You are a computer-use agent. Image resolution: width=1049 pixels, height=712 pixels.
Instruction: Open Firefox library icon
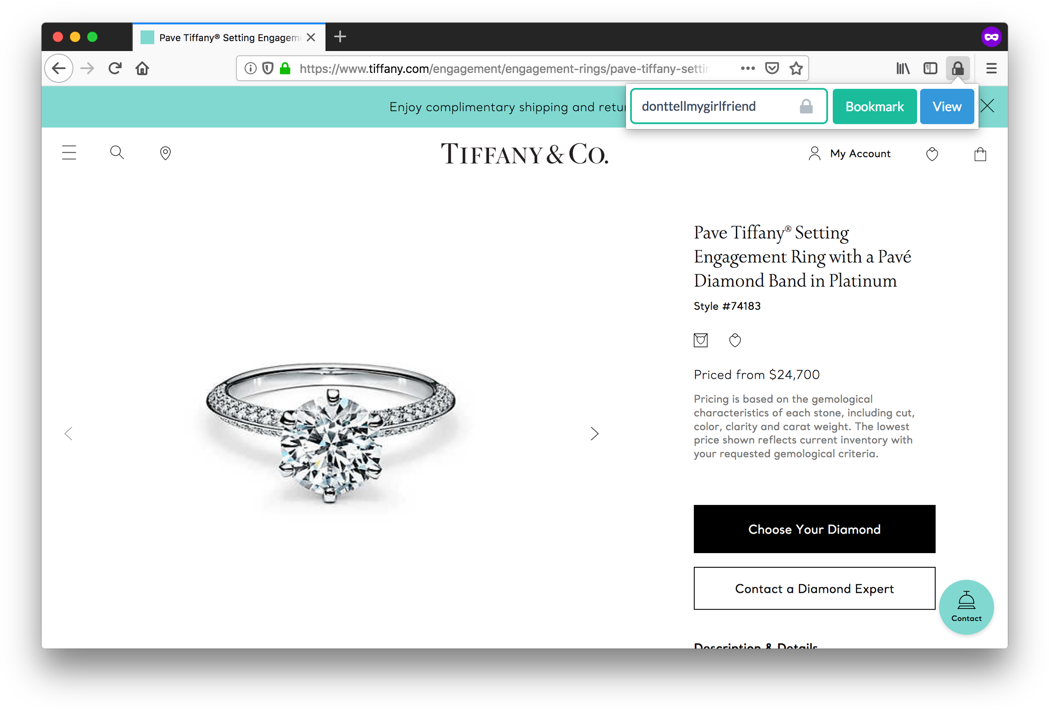[x=903, y=69]
